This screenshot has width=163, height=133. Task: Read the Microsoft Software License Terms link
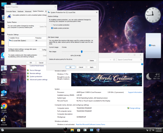click(91, 125)
